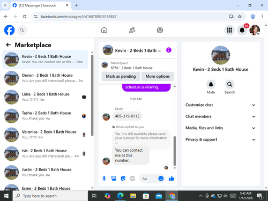Open Lidia conversation in list
Viewport: 268px width, 201px height.
(45, 97)
